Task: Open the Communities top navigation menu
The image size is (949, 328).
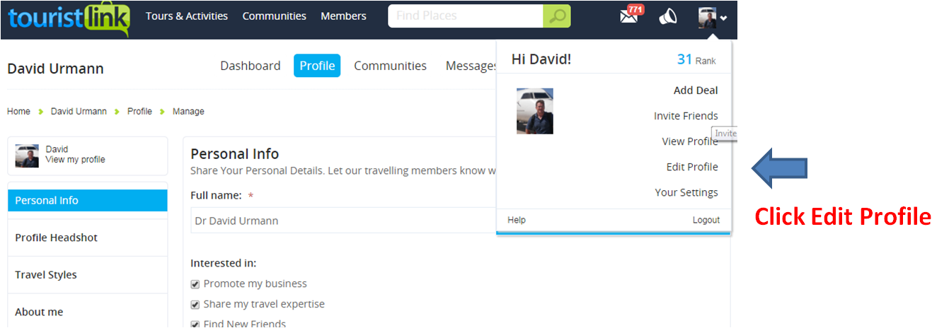Action: pos(275,16)
